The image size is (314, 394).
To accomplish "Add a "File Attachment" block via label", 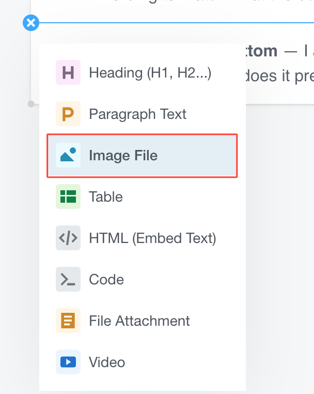I will tap(139, 321).
